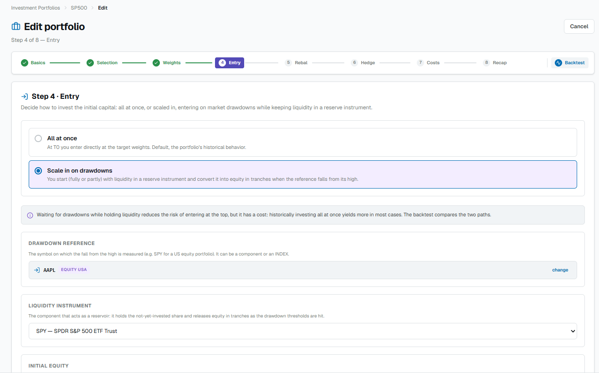599x373 pixels.
Task: Click the change link for drawdown reference
Action: coord(560,270)
